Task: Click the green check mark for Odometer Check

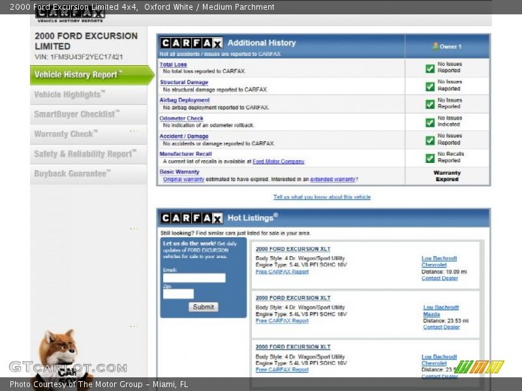Action: 430,123
